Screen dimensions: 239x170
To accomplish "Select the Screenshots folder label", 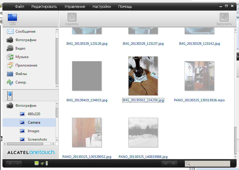I will point(37,139).
